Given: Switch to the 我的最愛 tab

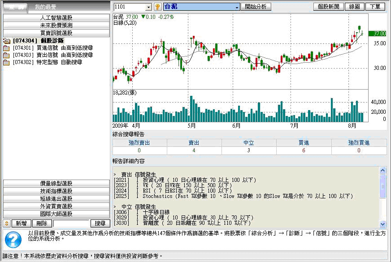Looking at the screenshot, I should pos(45,7).
